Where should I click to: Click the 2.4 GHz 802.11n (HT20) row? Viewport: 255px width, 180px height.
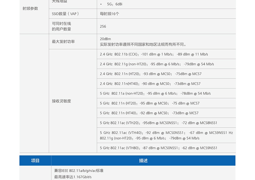[151, 74]
